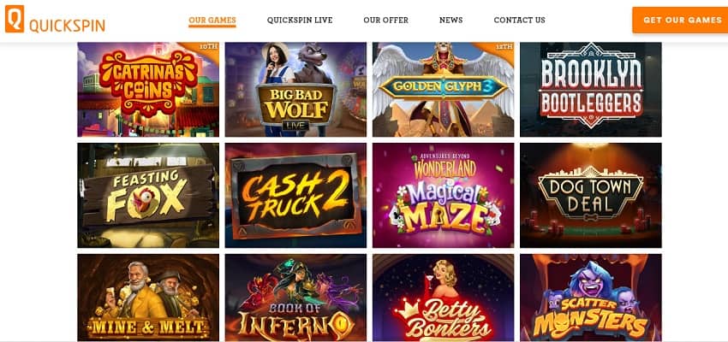The height and width of the screenshot is (342, 728).
Task: Choose the Brooklyn Bootleggers game
Action: click(x=591, y=90)
